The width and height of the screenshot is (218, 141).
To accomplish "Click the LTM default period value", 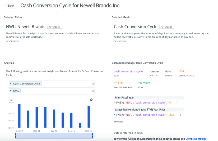I will coord(181,71).
